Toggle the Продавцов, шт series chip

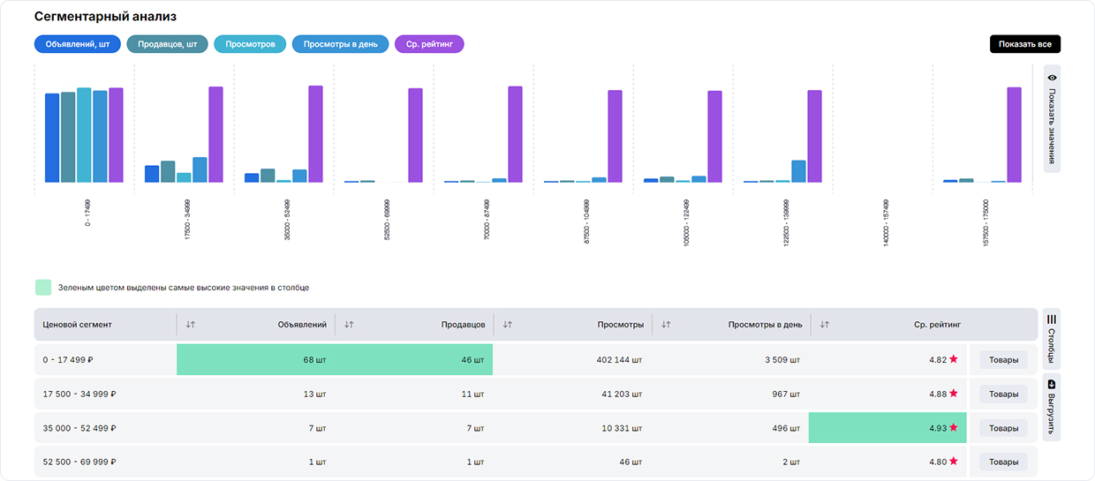click(168, 44)
